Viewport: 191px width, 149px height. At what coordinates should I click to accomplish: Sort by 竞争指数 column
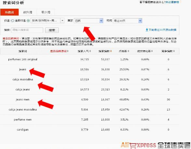(x=168, y=51)
